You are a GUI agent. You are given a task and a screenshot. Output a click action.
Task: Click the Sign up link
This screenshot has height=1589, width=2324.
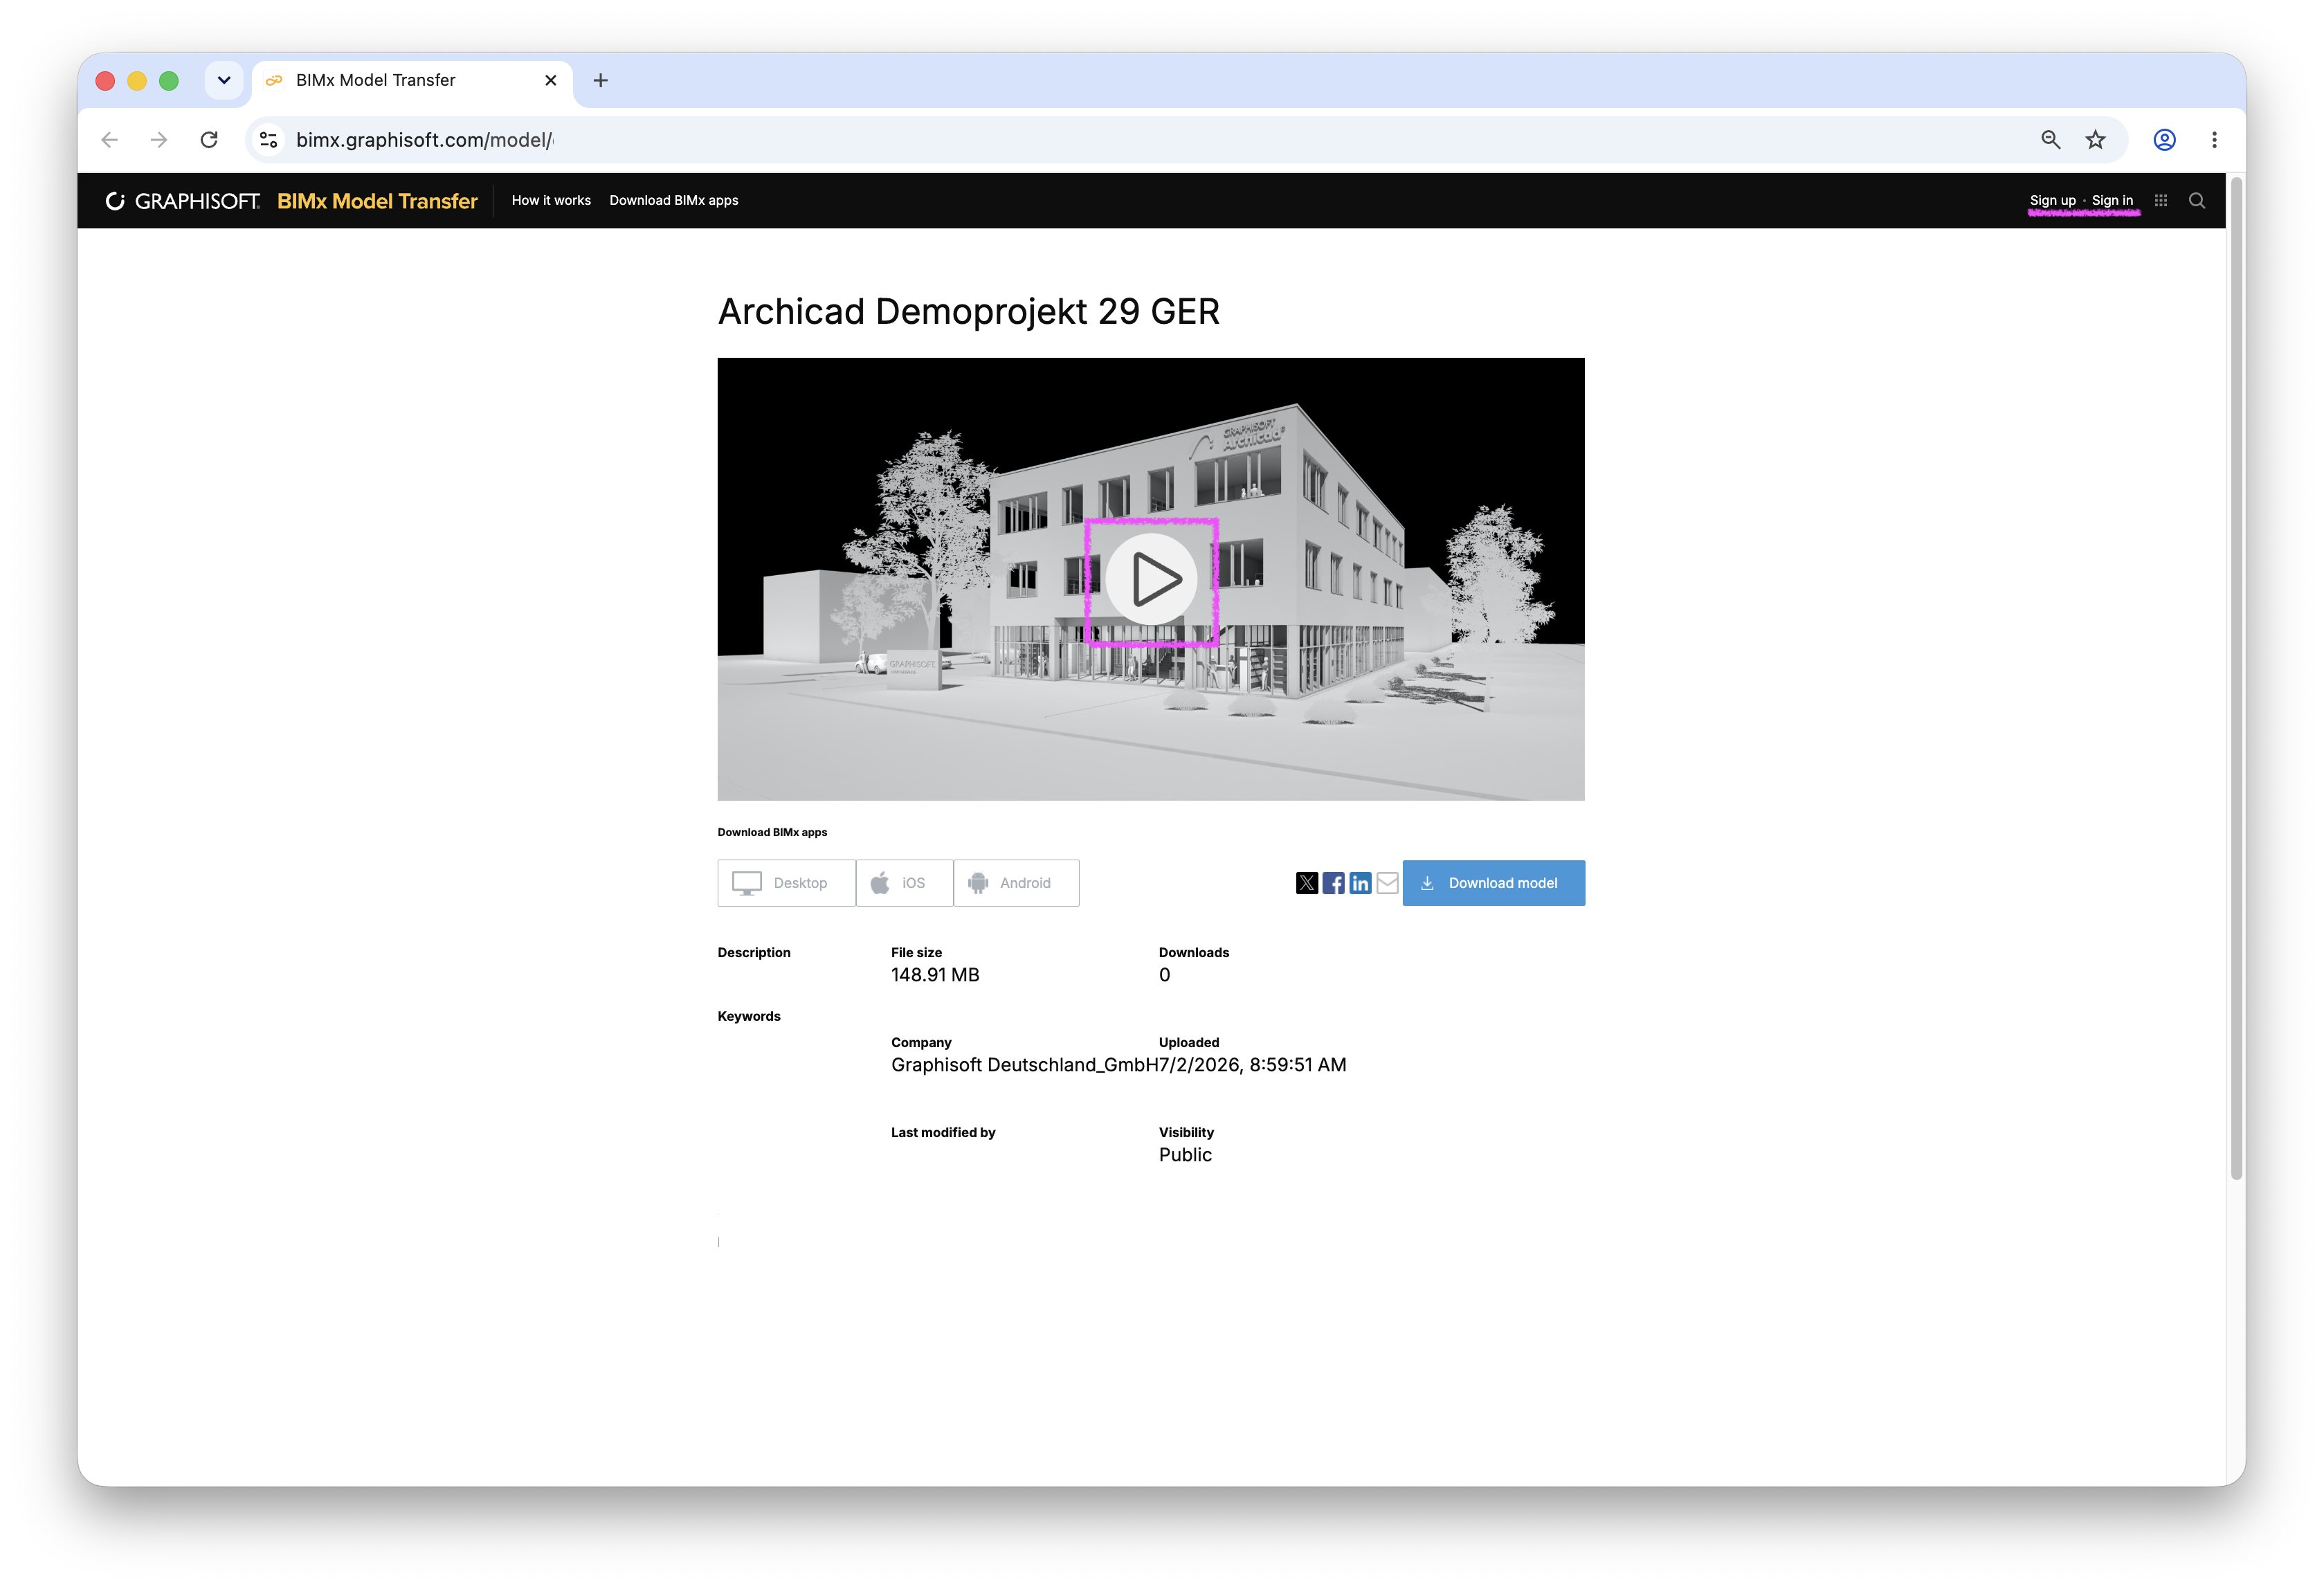point(2052,200)
